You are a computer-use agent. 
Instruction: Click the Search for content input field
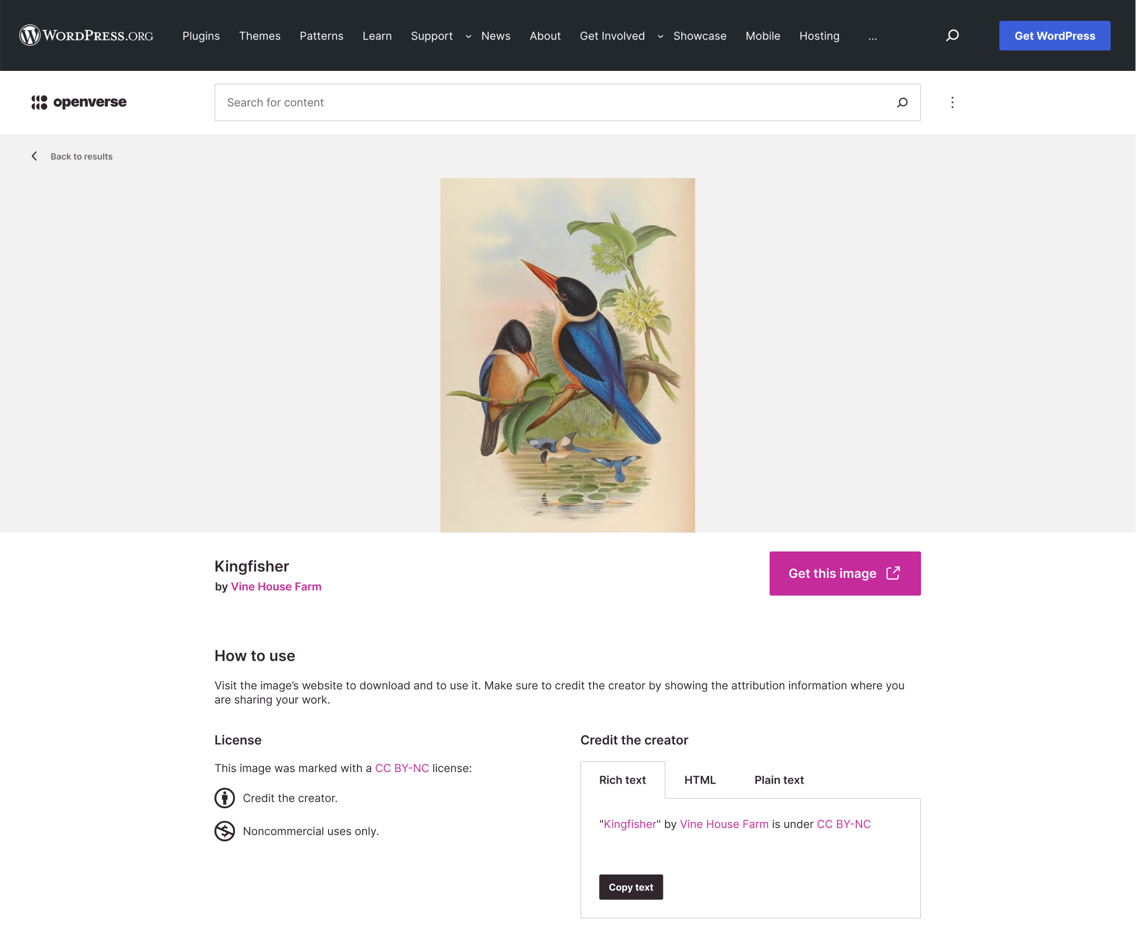coord(487,102)
